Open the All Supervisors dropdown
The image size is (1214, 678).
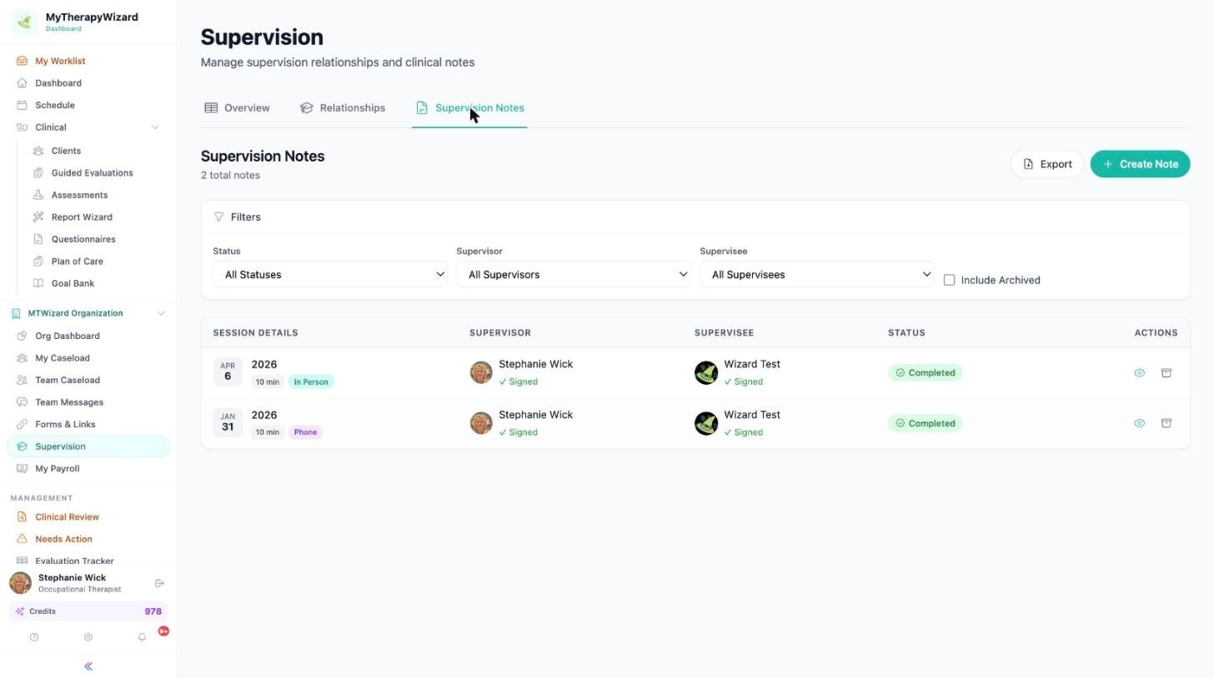pos(574,275)
